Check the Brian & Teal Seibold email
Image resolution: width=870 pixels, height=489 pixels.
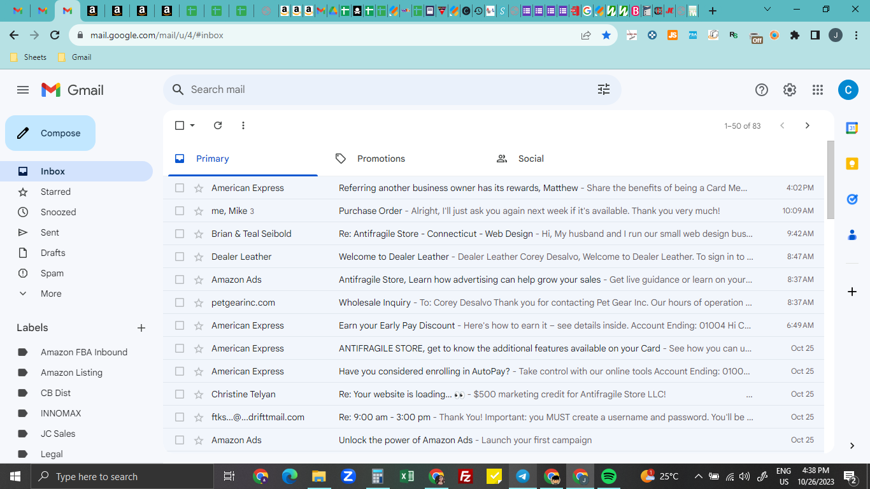[x=180, y=234]
